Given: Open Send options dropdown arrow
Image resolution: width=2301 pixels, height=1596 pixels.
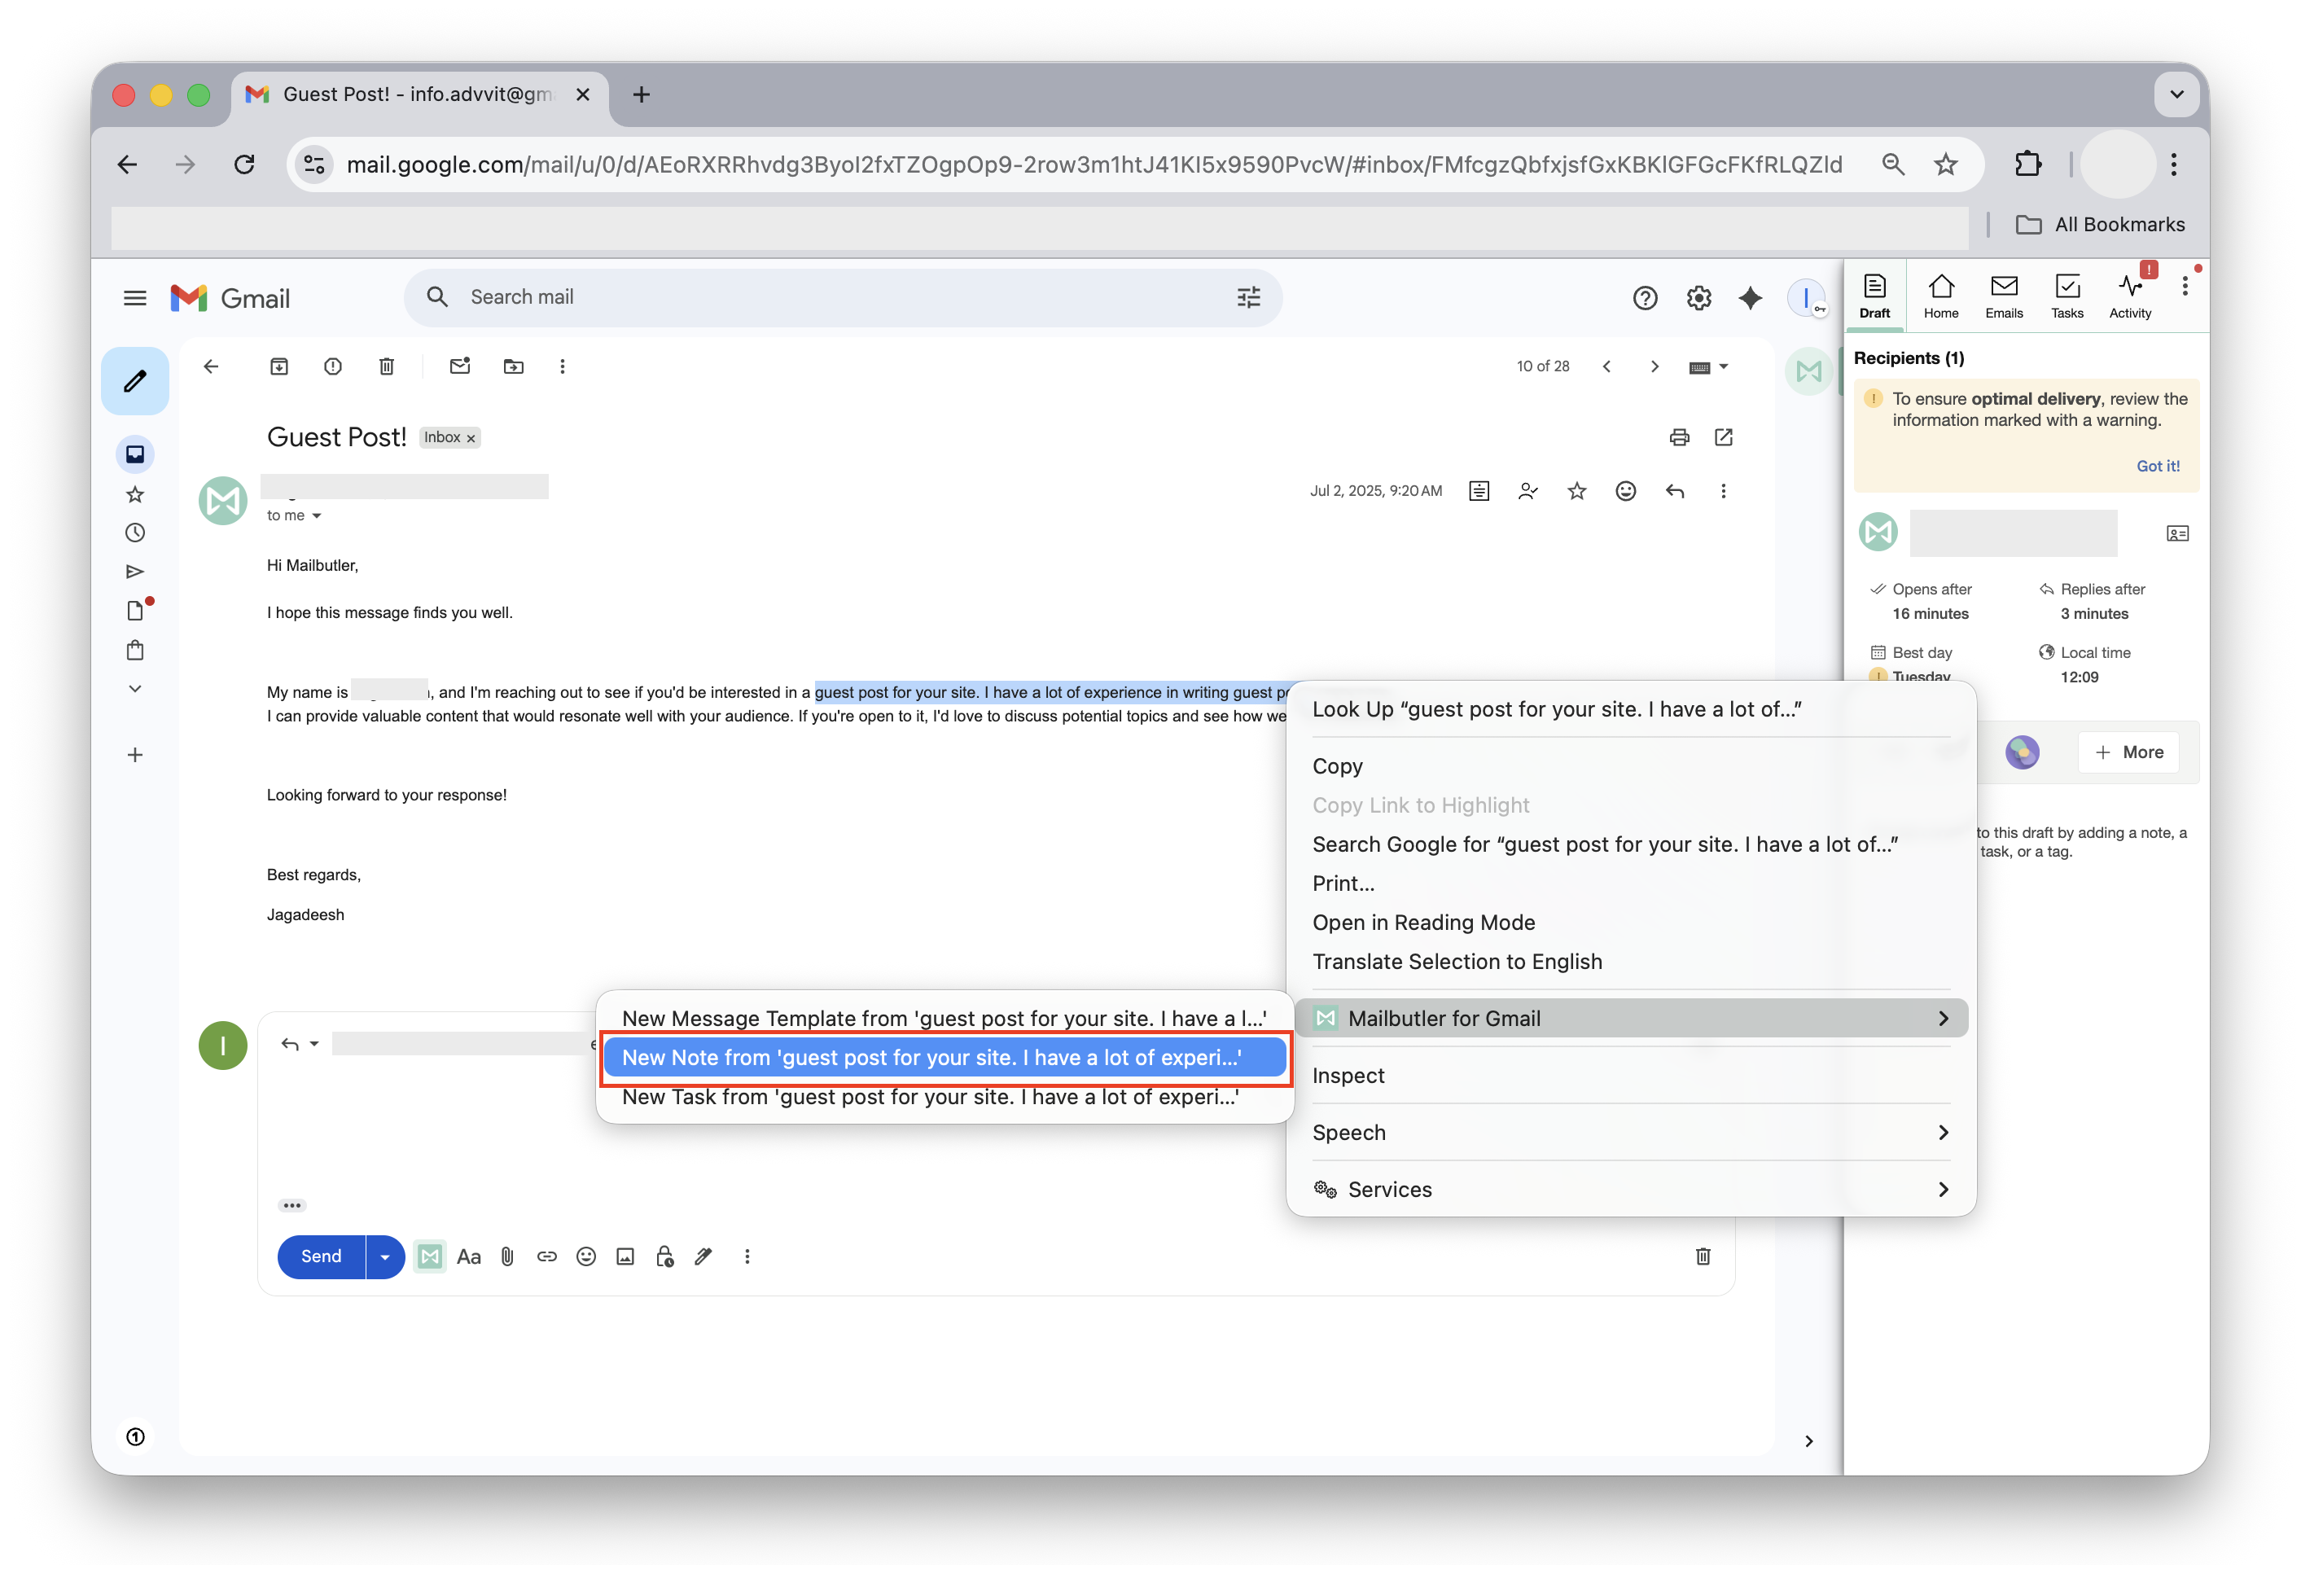Looking at the screenshot, I should [385, 1257].
